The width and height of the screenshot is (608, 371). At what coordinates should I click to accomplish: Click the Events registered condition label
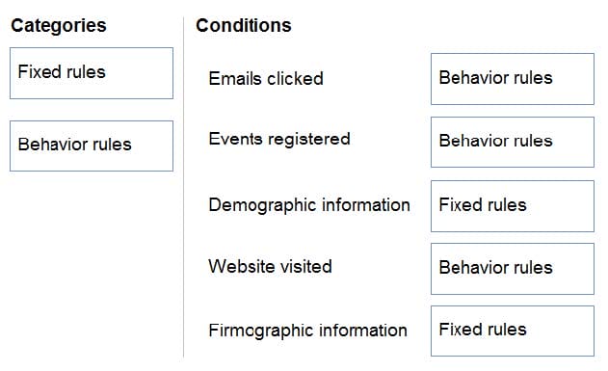tap(279, 140)
